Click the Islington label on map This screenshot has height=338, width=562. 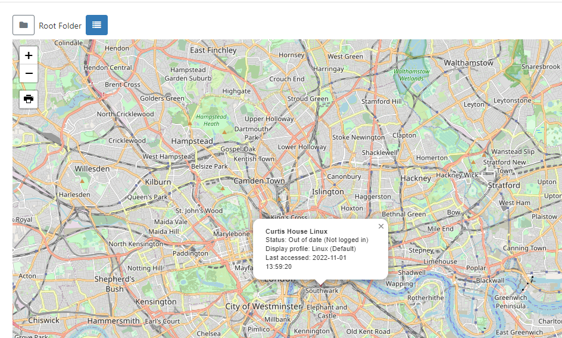coord(328,192)
